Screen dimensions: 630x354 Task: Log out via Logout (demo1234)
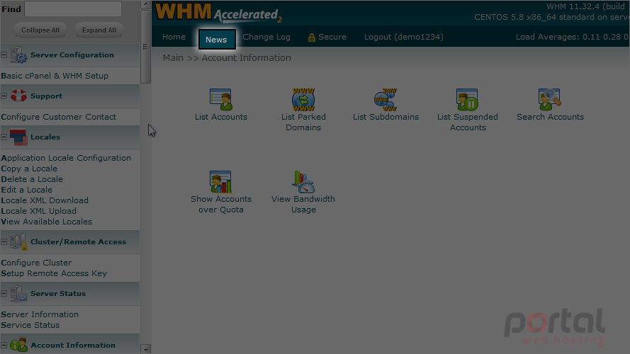click(404, 37)
